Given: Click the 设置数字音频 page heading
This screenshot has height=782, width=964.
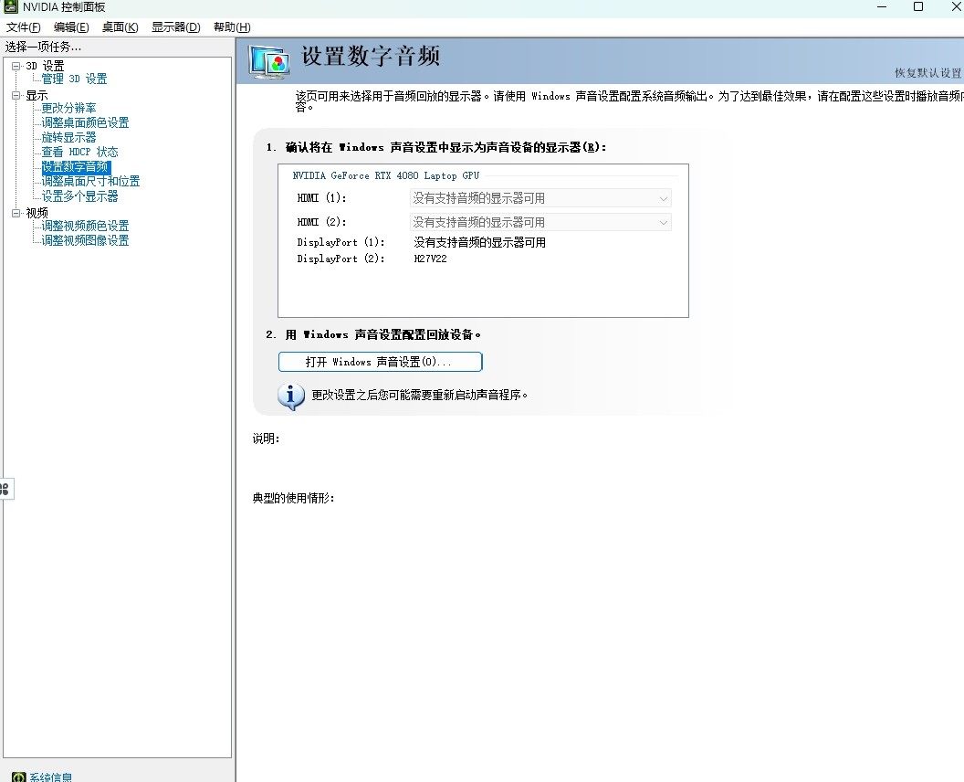Looking at the screenshot, I should point(371,56).
